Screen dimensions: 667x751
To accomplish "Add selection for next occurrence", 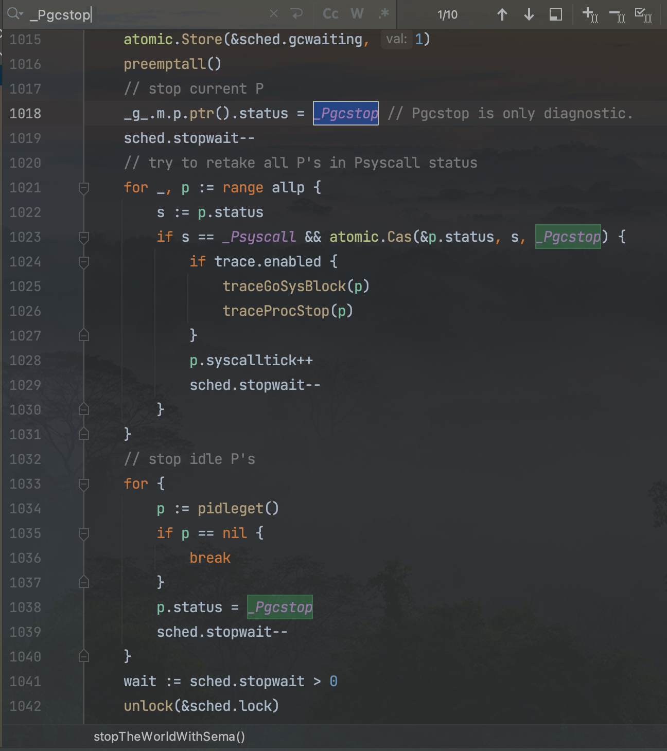I will pos(590,14).
